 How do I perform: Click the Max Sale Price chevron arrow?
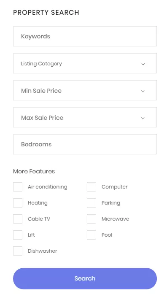click(143, 118)
